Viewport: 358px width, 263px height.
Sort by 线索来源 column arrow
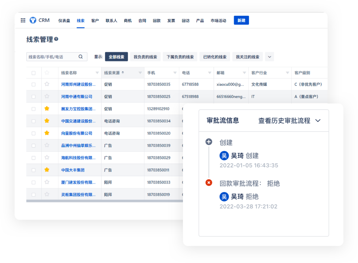(122, 73)
